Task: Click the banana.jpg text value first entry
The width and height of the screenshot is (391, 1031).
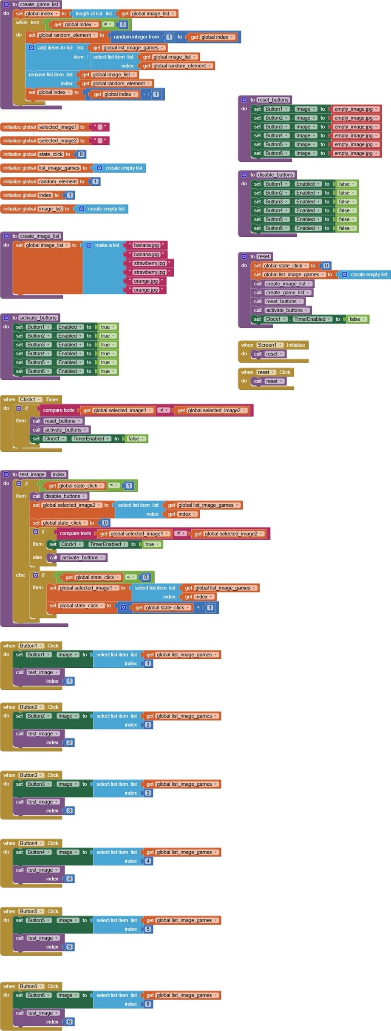Action: pyautogui.click(x=146, y=245)
